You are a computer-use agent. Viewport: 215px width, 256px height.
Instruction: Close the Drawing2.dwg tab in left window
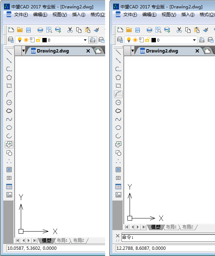[88, 51]
